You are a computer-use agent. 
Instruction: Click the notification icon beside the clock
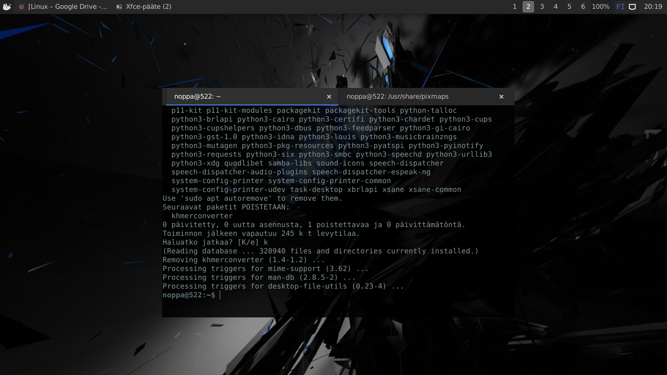[632, 7]
